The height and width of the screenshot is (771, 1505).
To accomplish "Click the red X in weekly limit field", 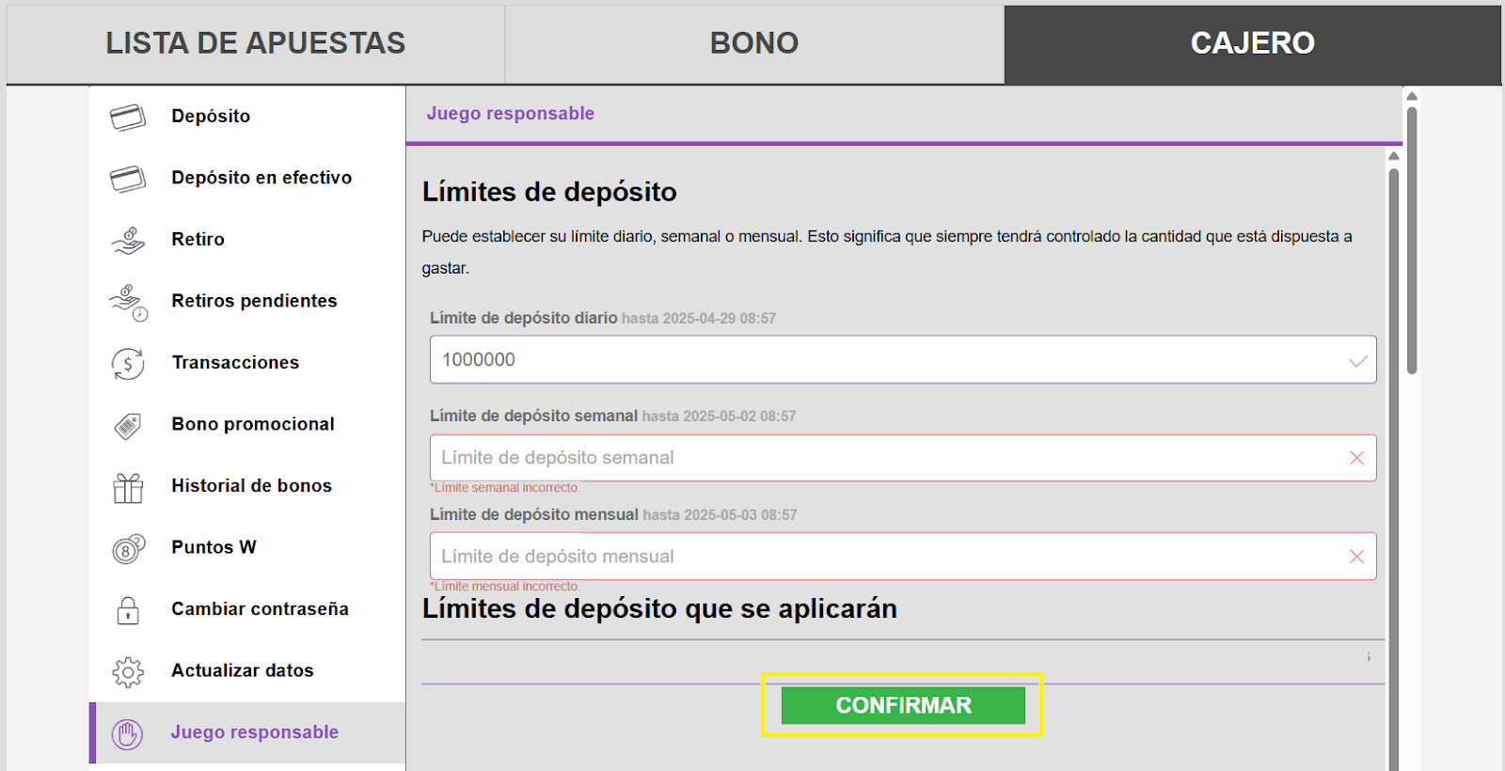I will tap(1356, 458).
